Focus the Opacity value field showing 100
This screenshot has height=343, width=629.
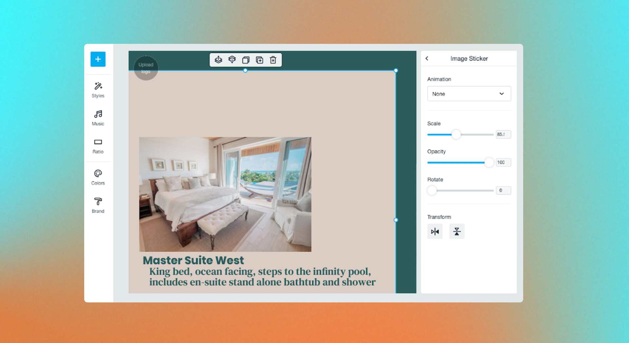504,162
